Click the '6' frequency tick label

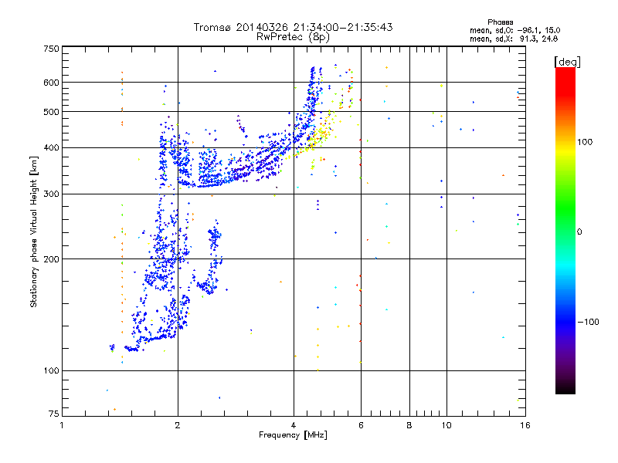361,425
